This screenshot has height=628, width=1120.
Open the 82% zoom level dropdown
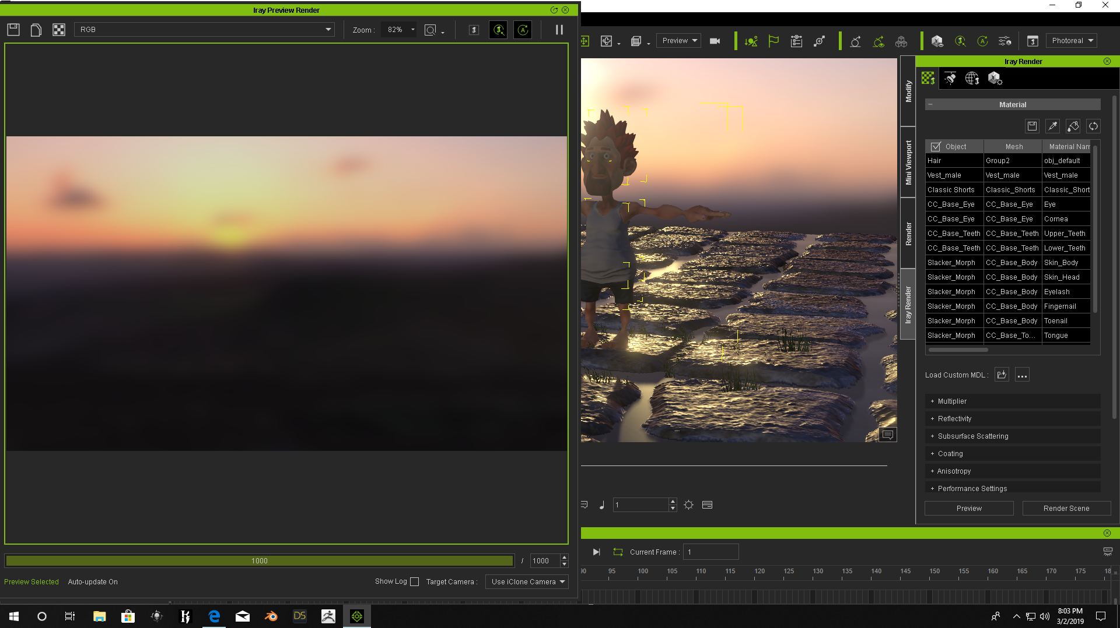[399, 30]
